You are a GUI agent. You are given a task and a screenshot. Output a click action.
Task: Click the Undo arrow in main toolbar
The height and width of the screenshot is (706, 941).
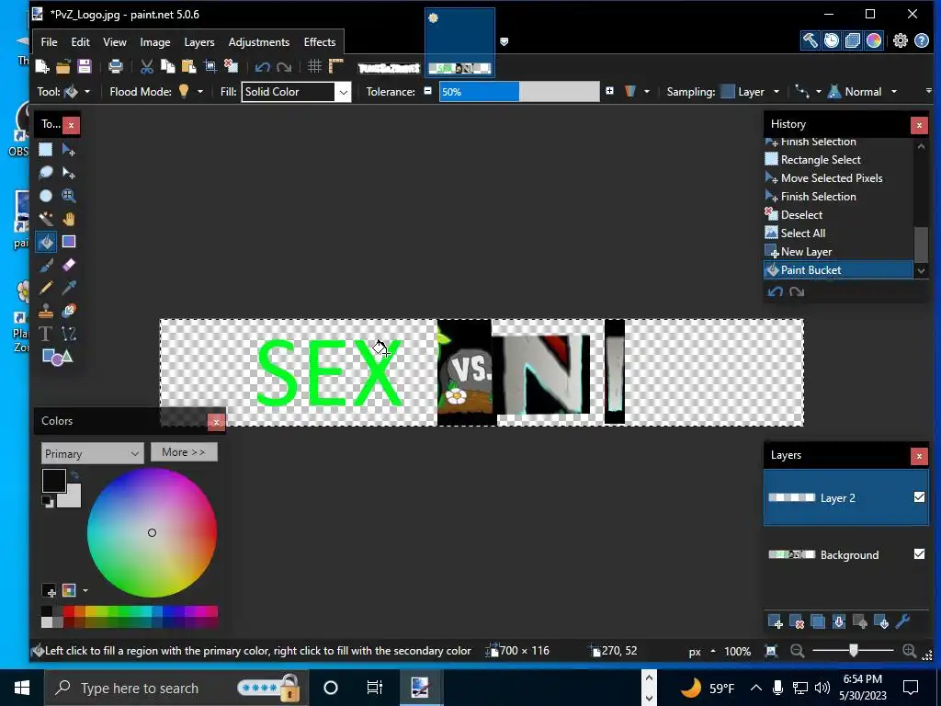point(262,66)
